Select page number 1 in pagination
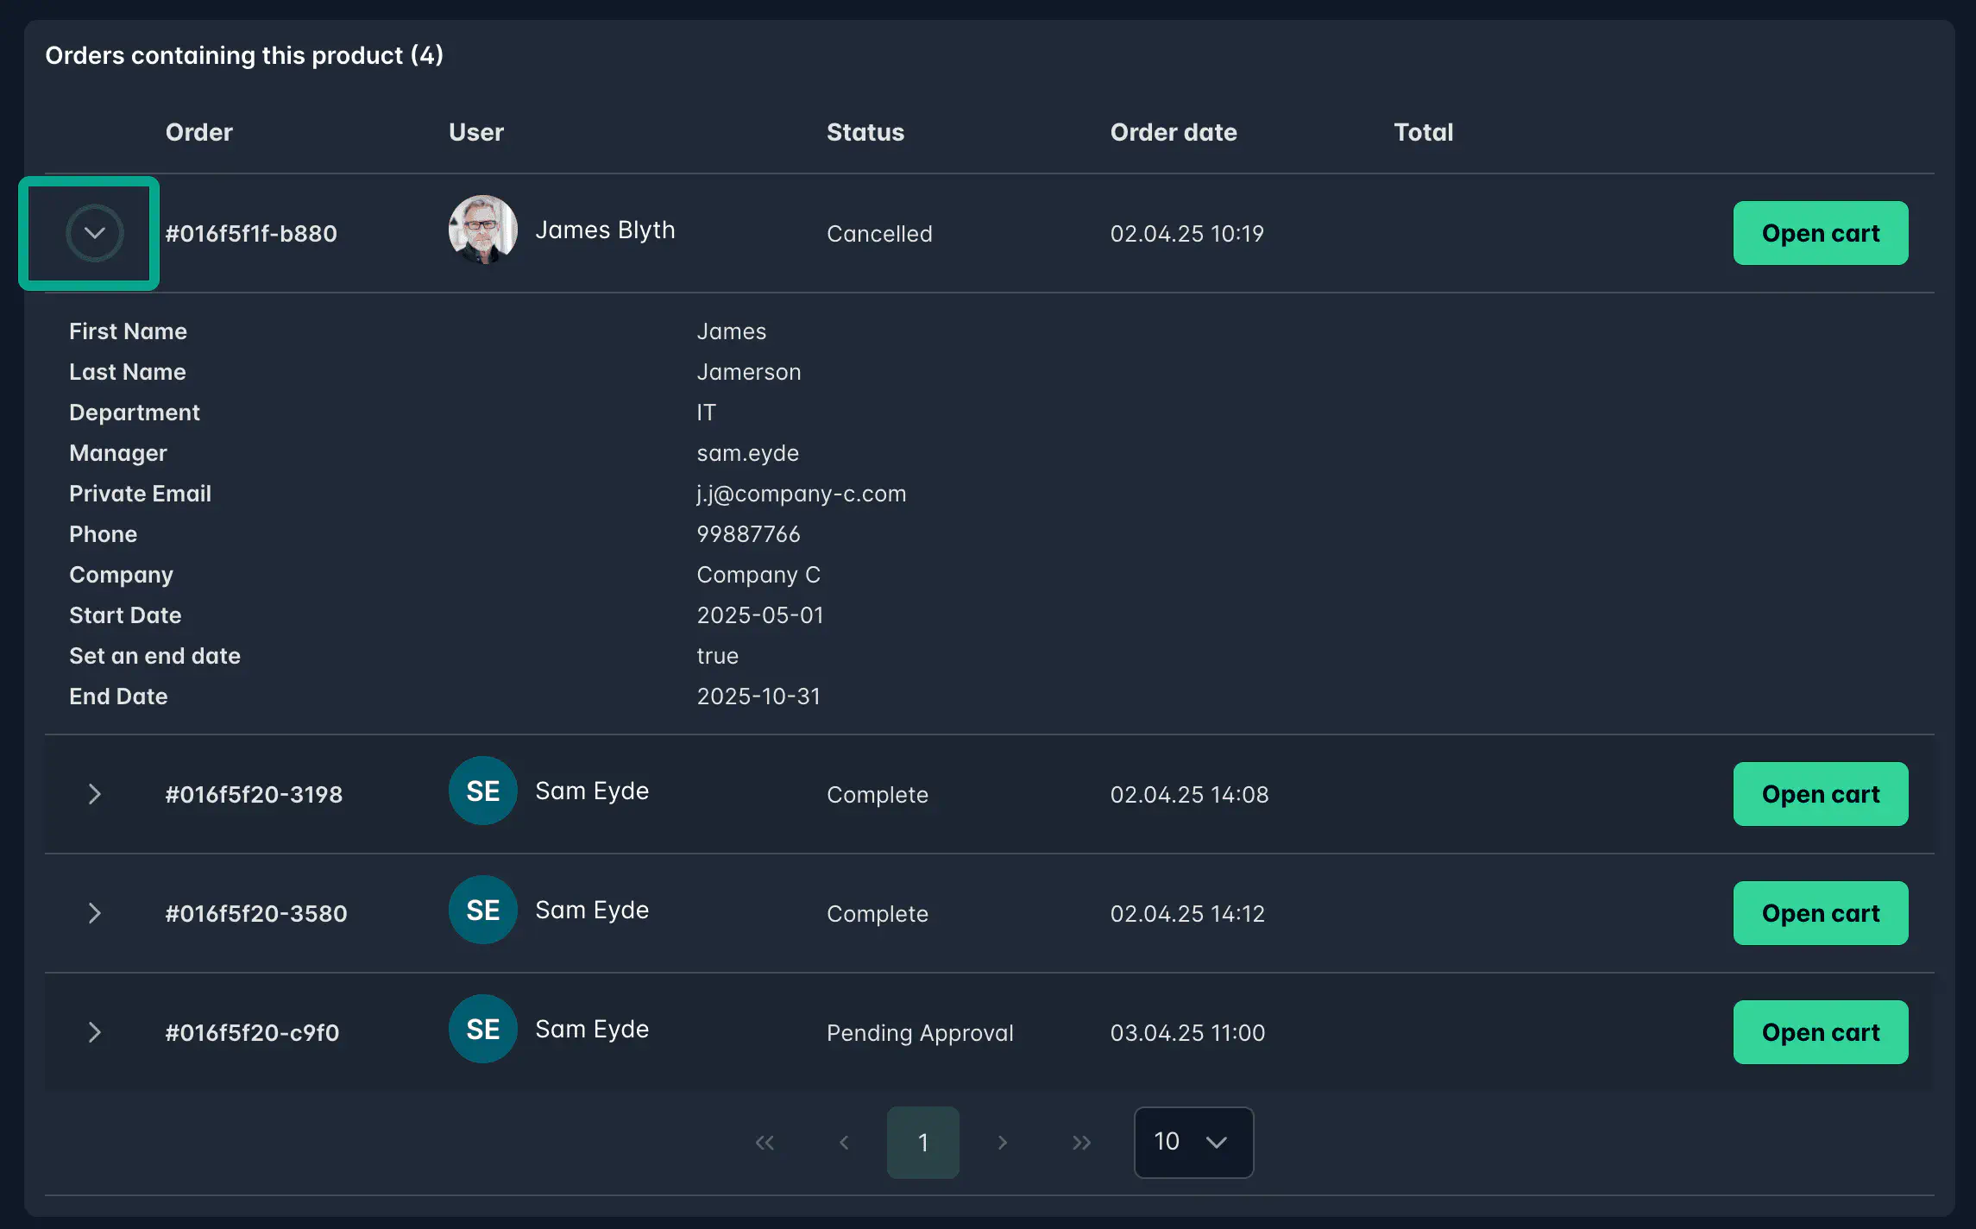 pos(923,1142)
